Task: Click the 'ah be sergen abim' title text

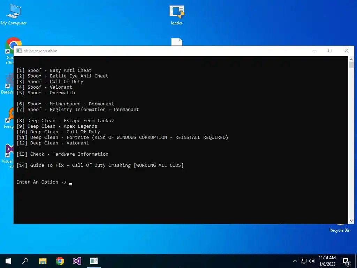Action: coord(40,51)
